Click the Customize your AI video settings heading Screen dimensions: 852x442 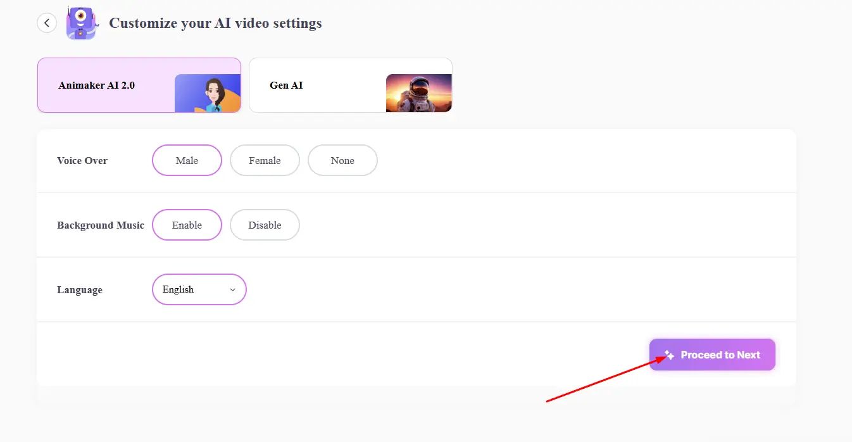pyautogui.click(x=215, y=23)
